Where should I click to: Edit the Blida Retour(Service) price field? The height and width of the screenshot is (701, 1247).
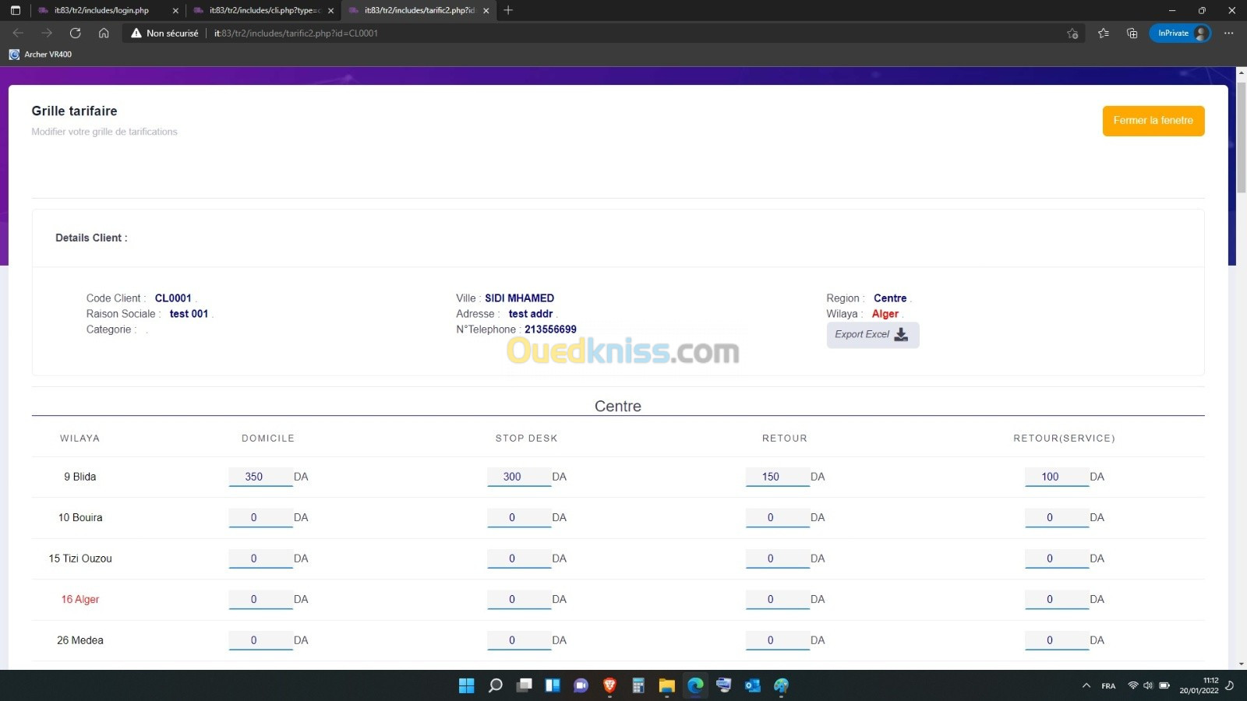(1057, 477)
